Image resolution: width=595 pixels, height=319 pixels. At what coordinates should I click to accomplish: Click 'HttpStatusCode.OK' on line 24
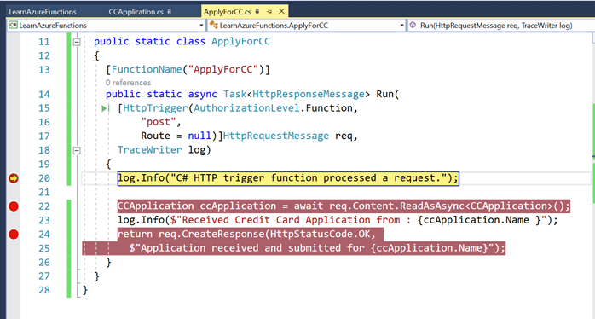click(320, 235)
